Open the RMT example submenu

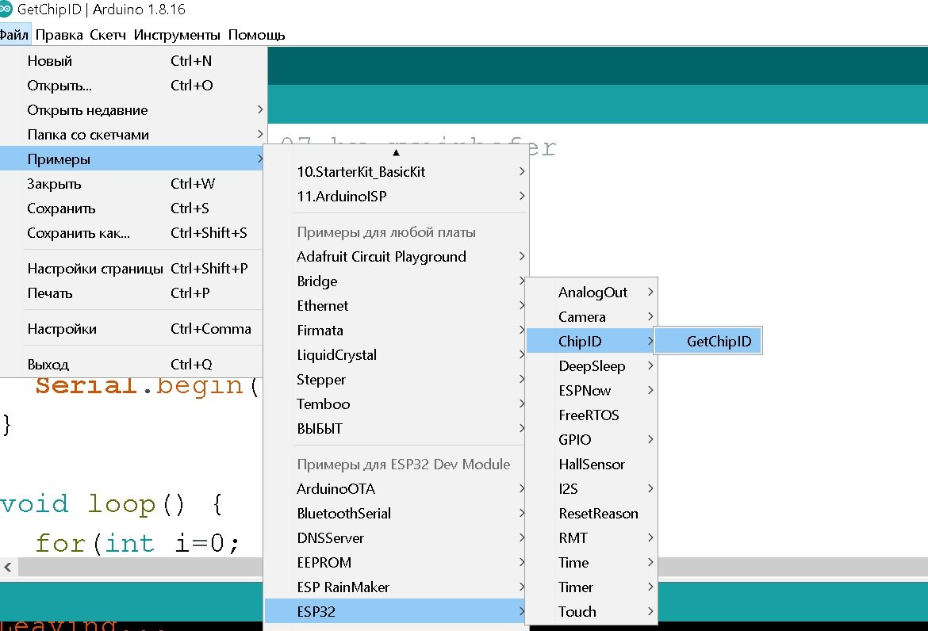[591, 538]
